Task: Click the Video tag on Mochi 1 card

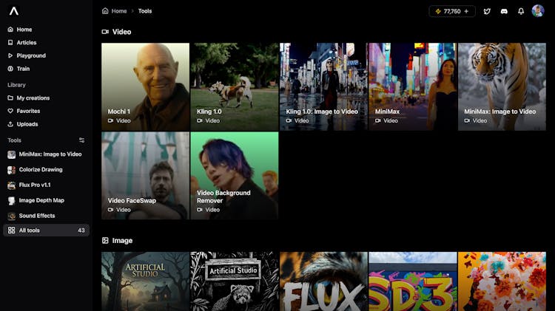Action: pyautogui.click(x=119, y=121)
